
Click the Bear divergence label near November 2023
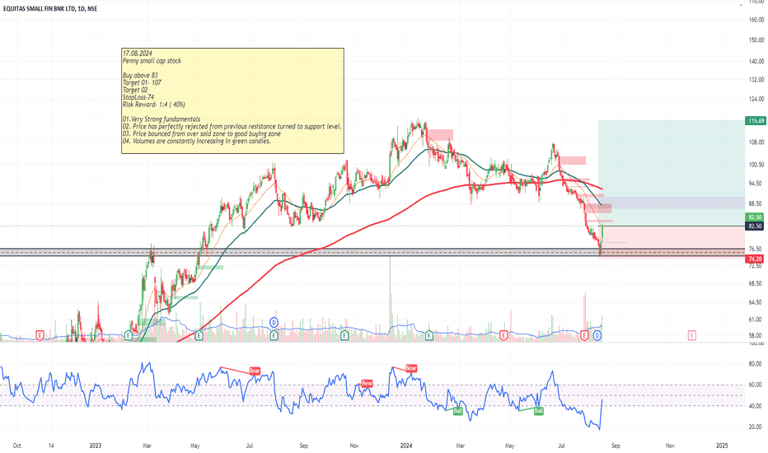[x=367, y=383]
